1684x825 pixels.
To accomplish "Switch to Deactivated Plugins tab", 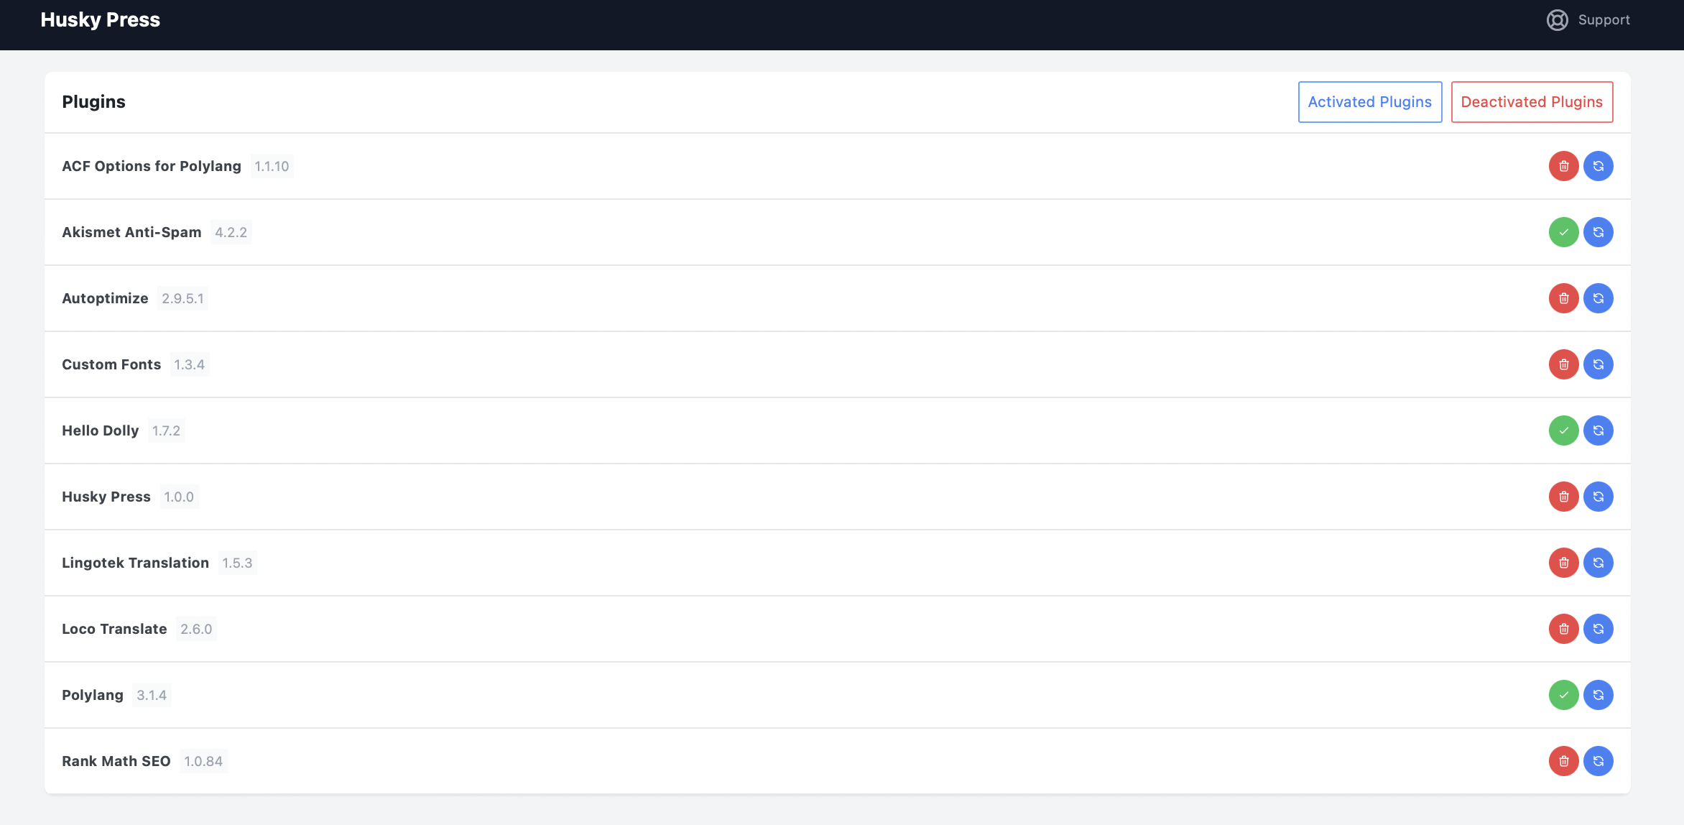I will pos(1530,101).
